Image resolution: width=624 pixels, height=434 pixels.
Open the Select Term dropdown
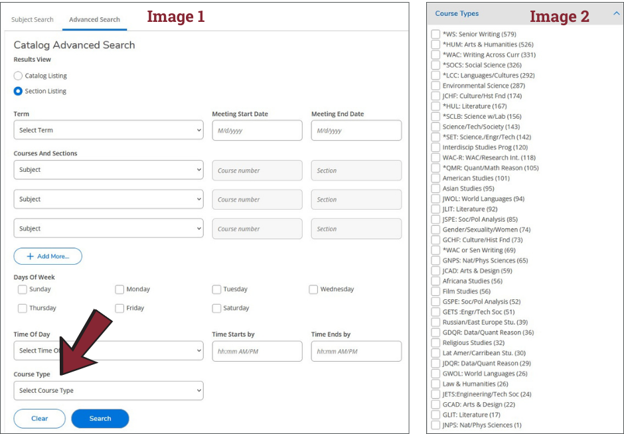pos(108,130)
